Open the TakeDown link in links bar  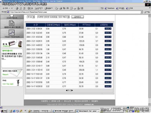pyautogui.click(x=110, y=8)
